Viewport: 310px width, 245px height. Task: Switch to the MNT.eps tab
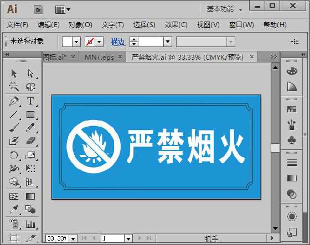(x=99, y=58)
